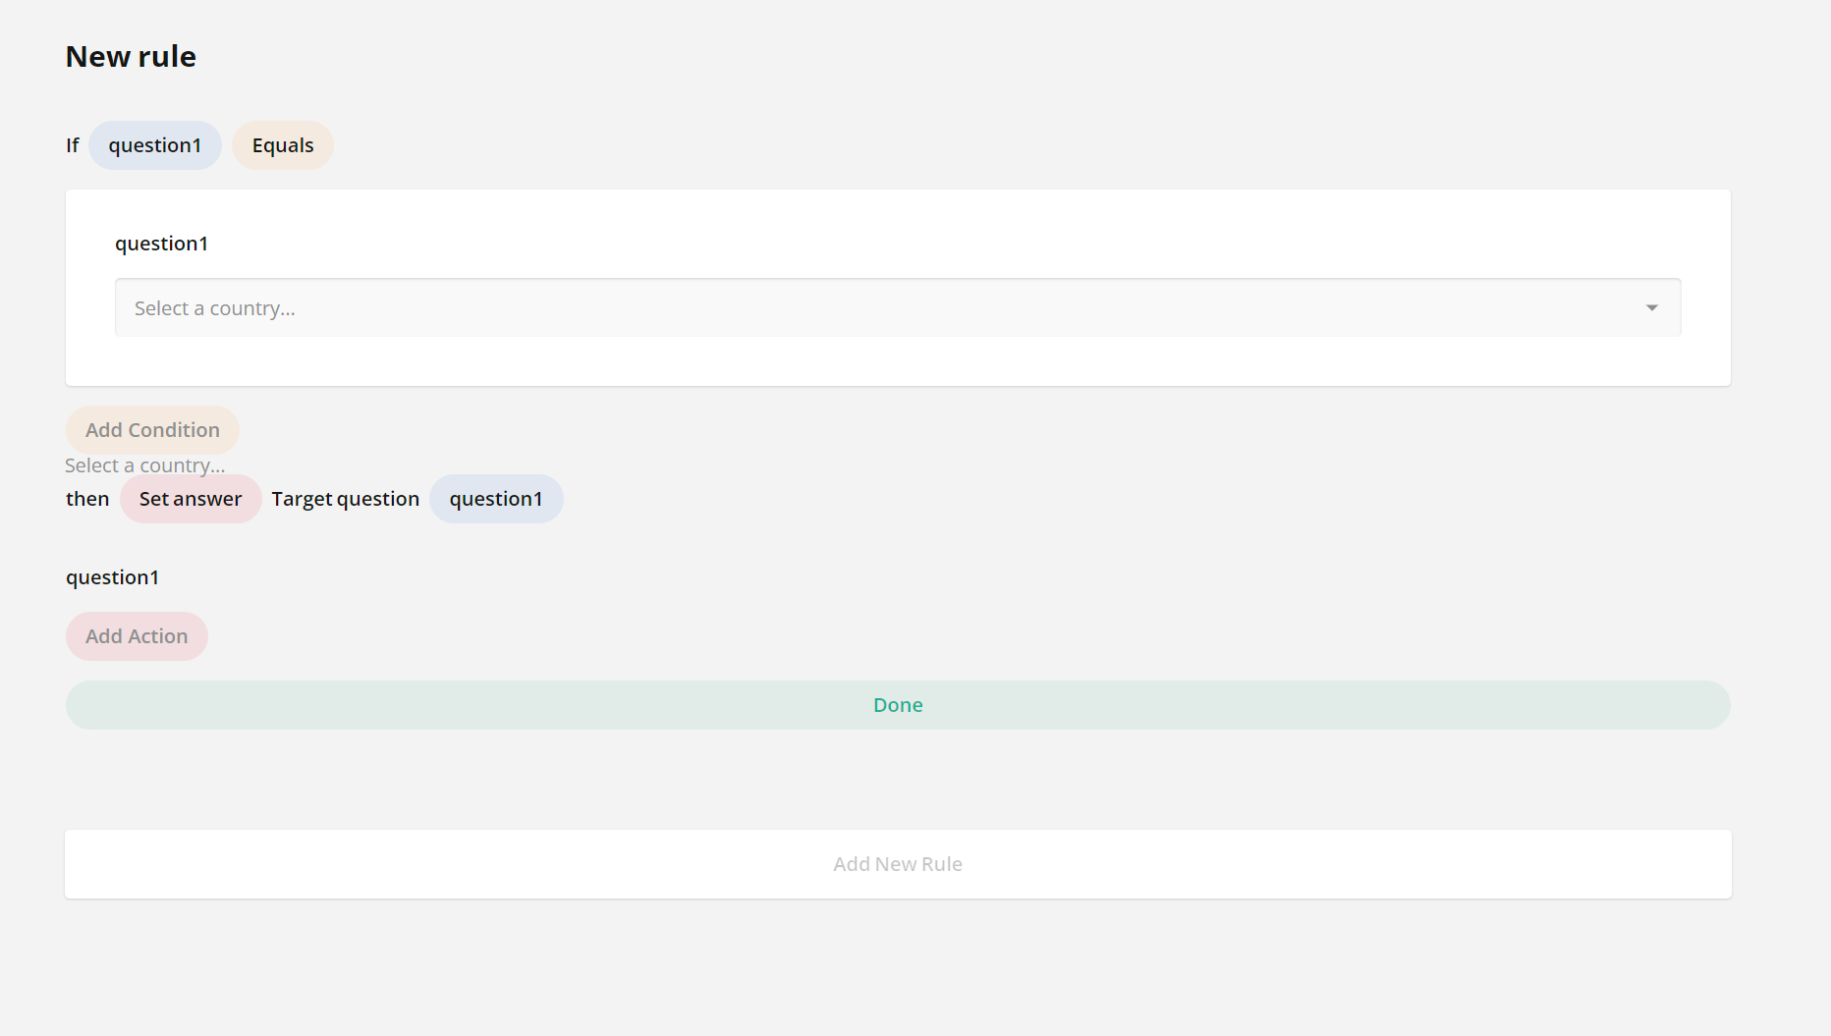Click the dropdown arrow on country selector
This screenshot has height=1036, width=1831.
[1652, 307]
